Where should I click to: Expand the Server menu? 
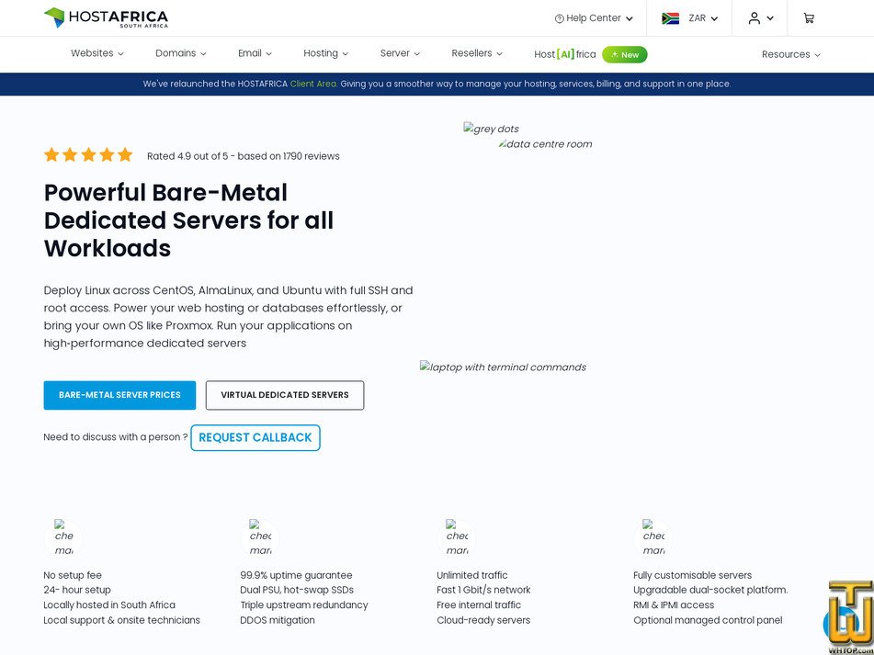pos(400,53)
